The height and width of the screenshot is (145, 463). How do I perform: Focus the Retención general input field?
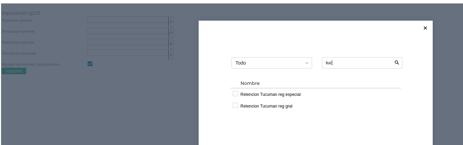[128, 20]
